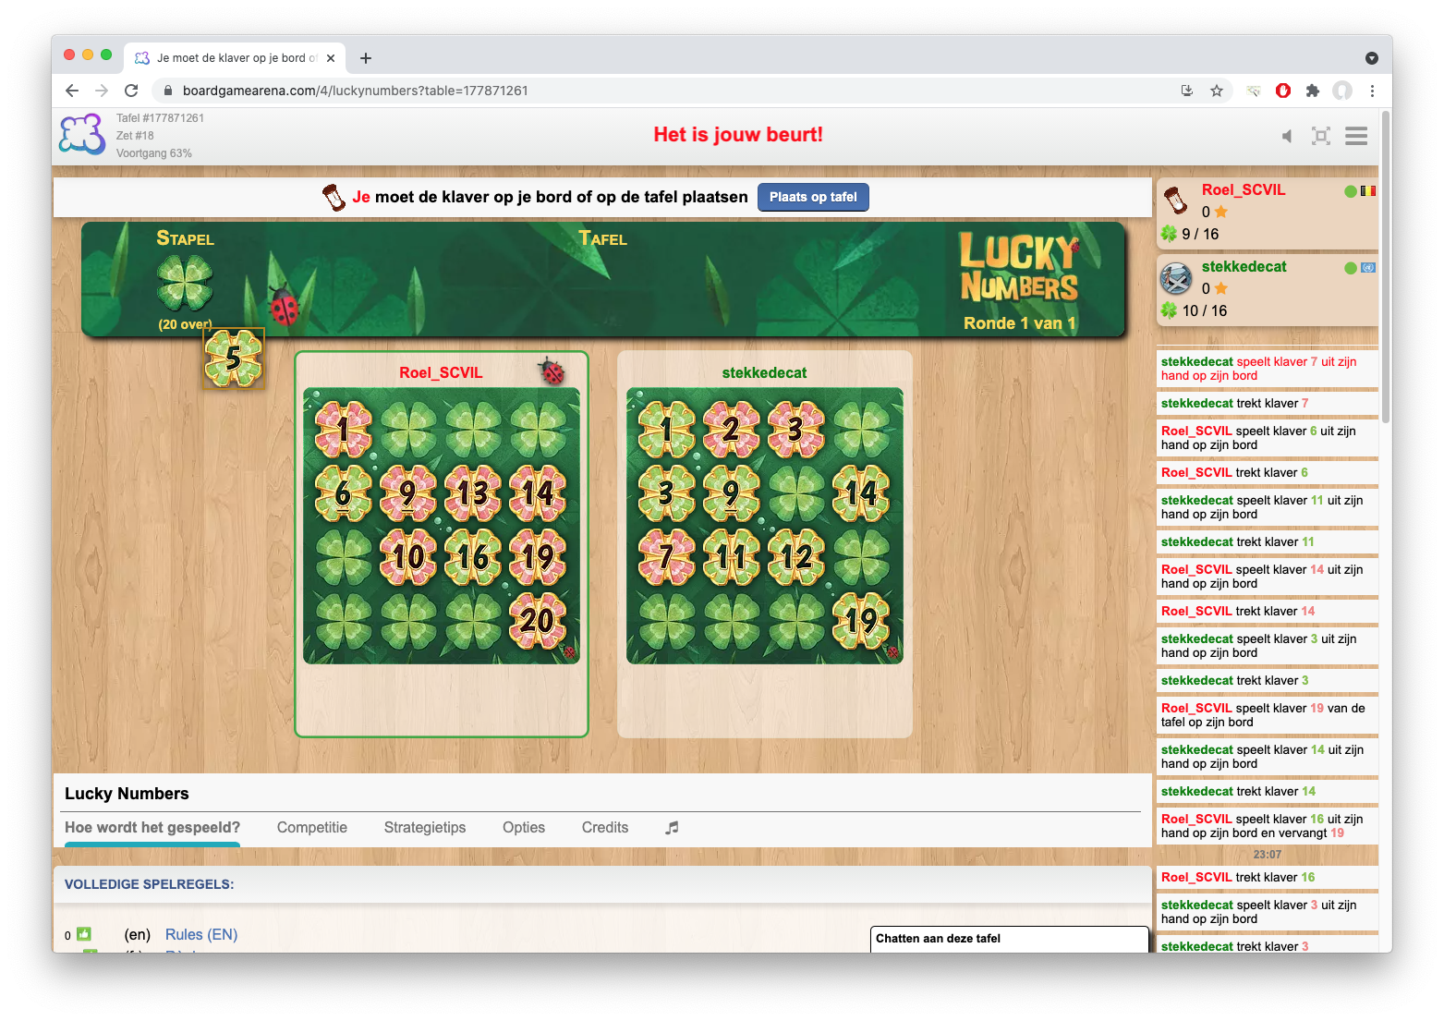Viewport: 1444px width, 1021px height.
Task: Click Plaats op tafel button
Action: [813, 197]
